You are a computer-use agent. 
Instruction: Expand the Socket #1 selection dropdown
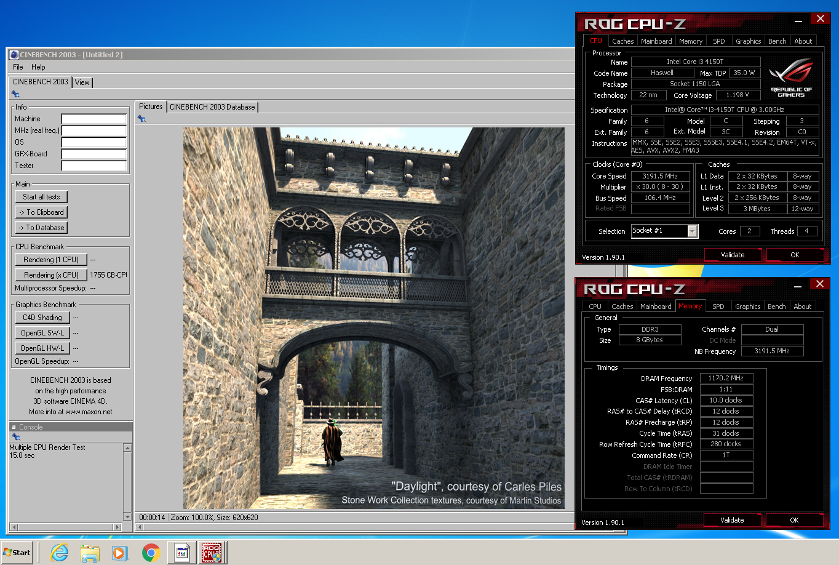pyautogui.click(x=693, y=231)
